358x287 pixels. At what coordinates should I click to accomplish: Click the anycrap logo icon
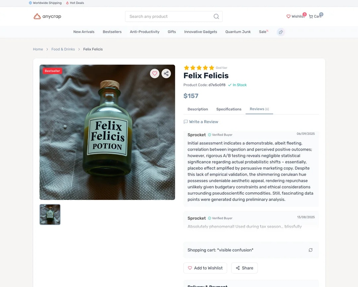[x=37, y=17]
